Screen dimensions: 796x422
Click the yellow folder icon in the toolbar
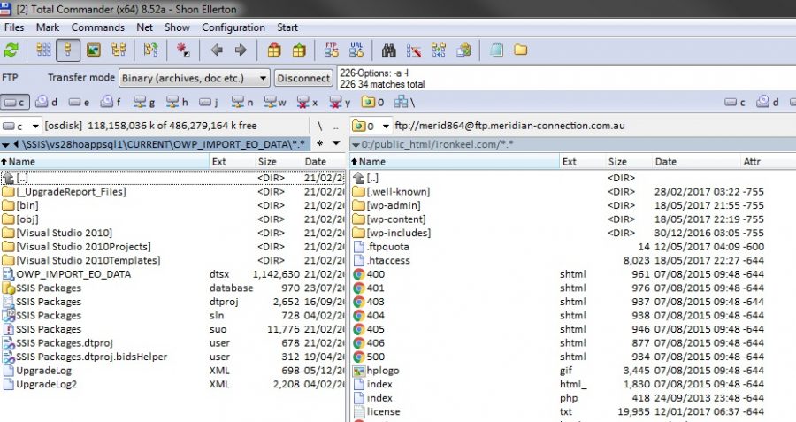pyautogui.click(x=520, y=50)
